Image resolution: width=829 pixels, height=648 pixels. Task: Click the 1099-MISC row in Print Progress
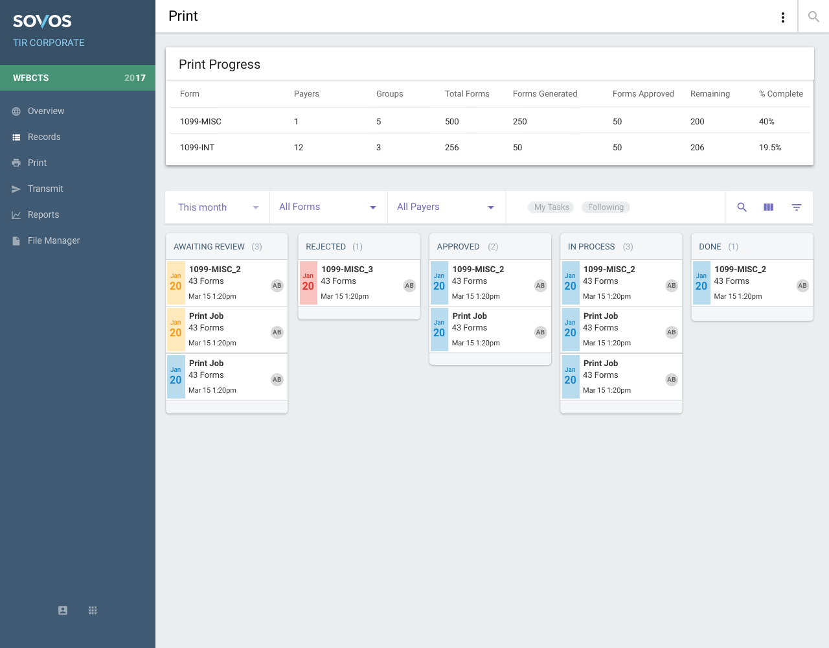click(489, 122)
